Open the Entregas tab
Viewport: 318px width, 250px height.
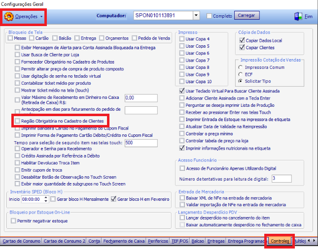coord(216,241)
